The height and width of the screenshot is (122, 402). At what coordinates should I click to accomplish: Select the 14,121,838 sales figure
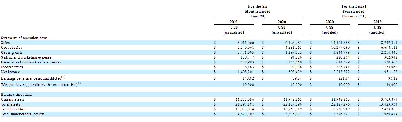tap(340, 43)
